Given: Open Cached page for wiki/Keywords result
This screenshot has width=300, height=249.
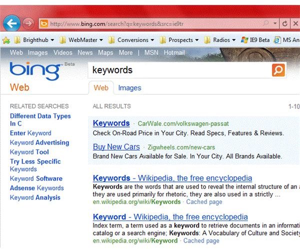Looking at the screenshot, I should 204,202.
